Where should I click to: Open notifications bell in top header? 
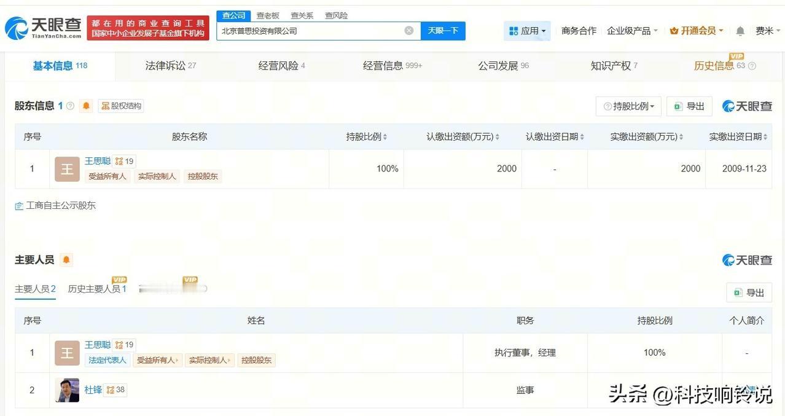point(740,31)
